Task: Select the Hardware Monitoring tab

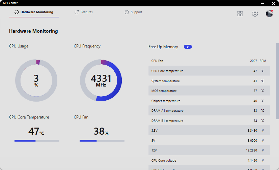Action: tap(34, 12)
